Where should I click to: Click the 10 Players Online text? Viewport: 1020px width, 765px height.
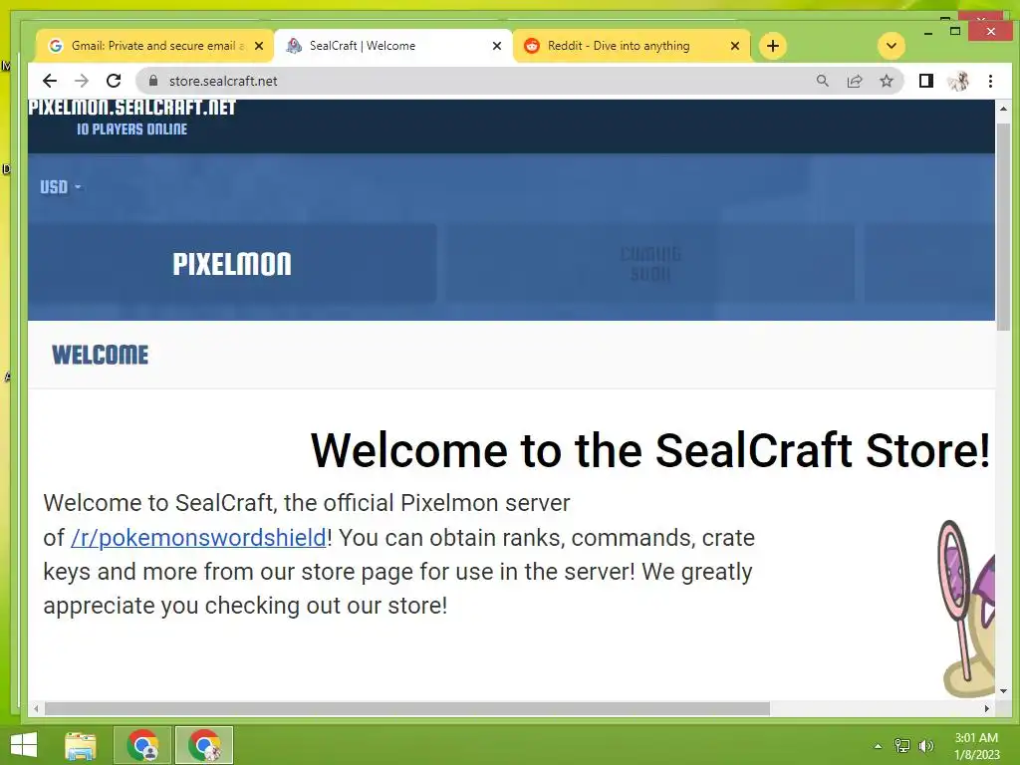tap(132, 128)
